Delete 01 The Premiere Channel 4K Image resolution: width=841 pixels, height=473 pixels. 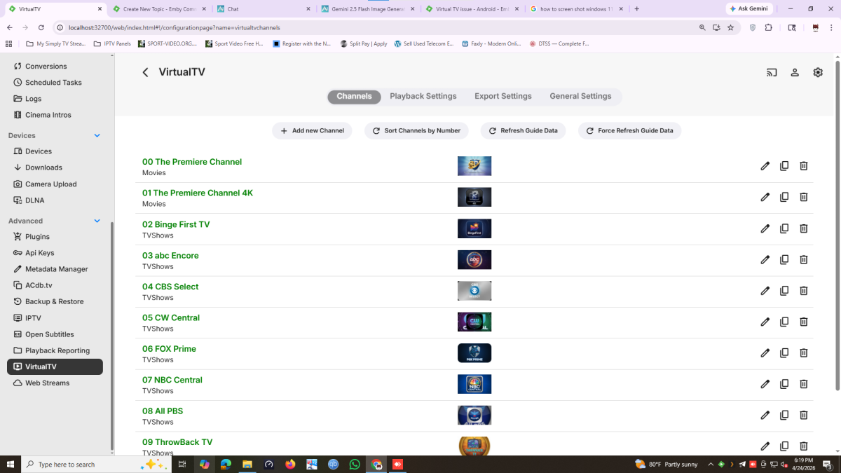(804, 197)
